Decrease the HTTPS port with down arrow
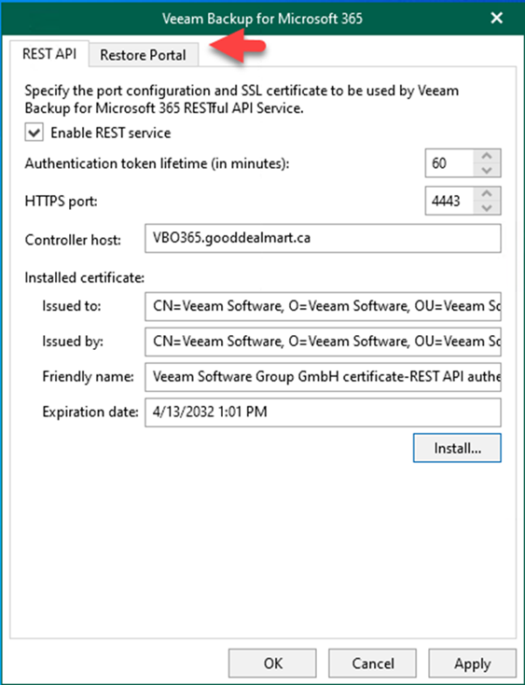This screenshot has height=685, width=525. point(487,208)
